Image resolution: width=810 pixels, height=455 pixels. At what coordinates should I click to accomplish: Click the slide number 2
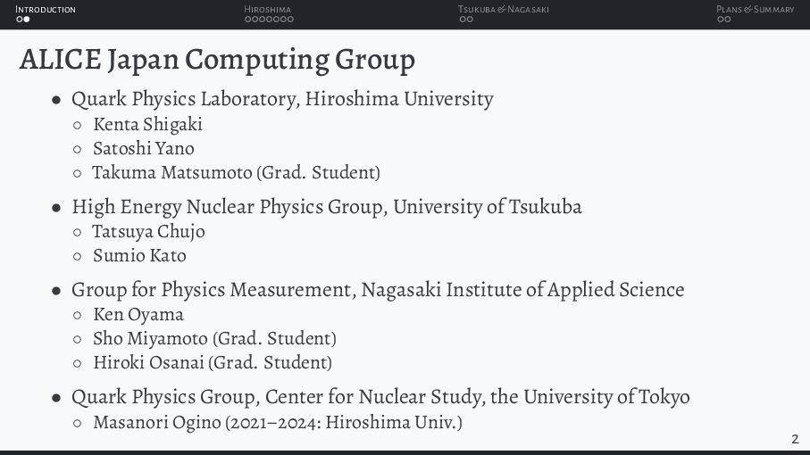pos(795,439)
